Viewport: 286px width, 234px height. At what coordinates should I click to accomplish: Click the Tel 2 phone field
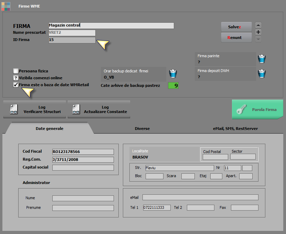(201, 207)
